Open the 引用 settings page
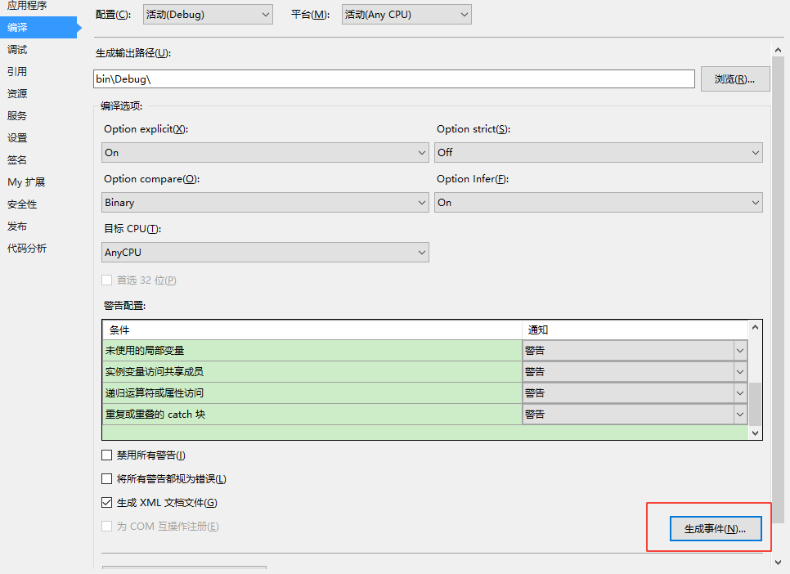790x574 pixels. 20,71
